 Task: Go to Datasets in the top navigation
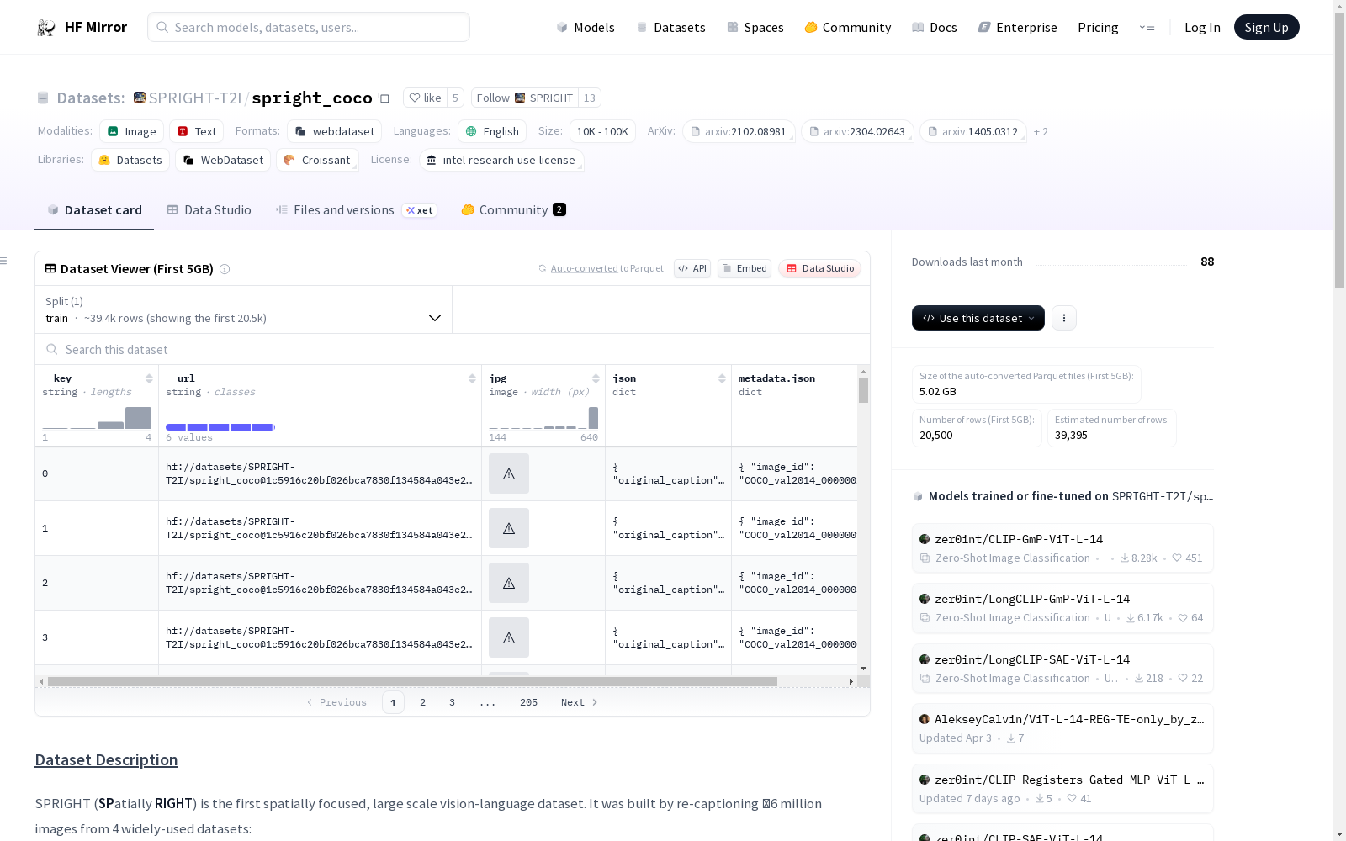pyautogui.click(x=670, y=27)
